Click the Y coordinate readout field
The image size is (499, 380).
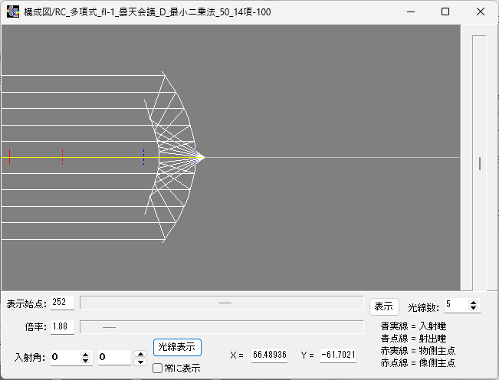coord(339,355)
